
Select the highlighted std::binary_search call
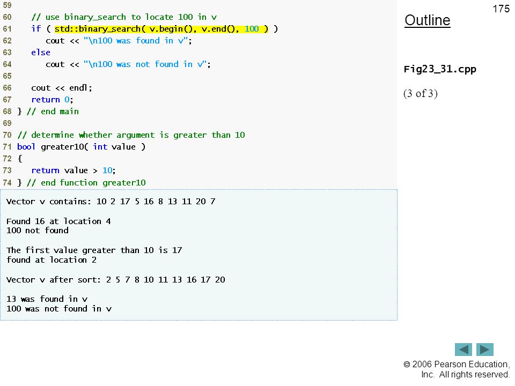(x=161, y=29)
